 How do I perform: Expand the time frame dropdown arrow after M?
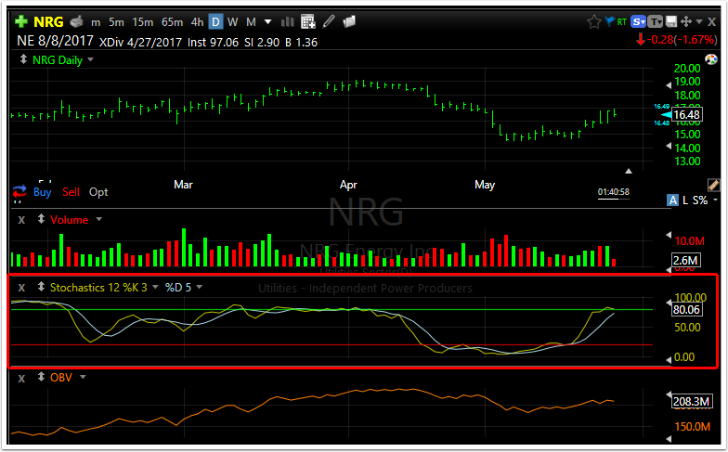267,22
